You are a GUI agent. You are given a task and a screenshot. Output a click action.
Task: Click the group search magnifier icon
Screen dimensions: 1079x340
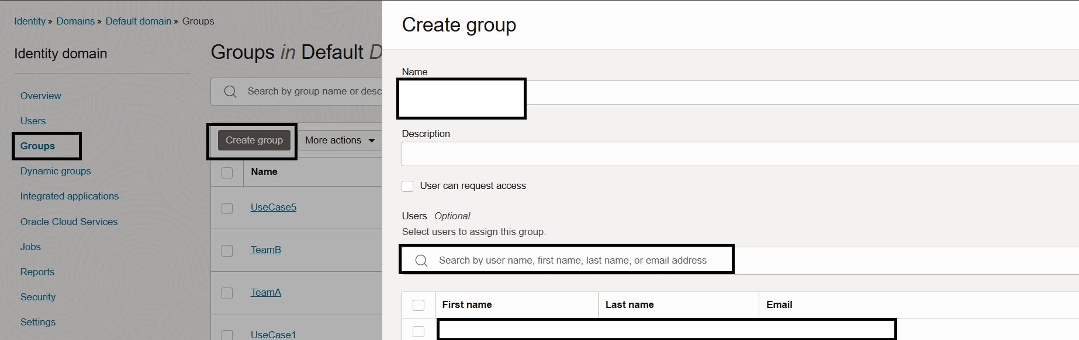pos(230,92)
